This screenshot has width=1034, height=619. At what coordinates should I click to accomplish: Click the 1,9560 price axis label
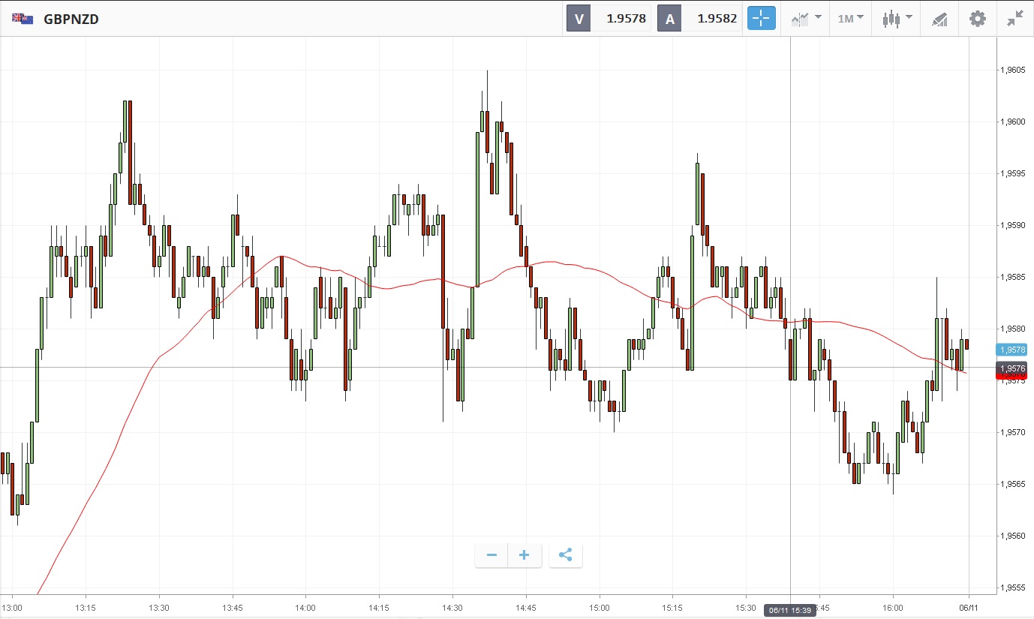(x=1012, y=536)
